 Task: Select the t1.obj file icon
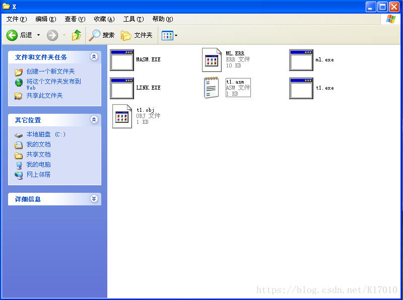coord(122,116)
